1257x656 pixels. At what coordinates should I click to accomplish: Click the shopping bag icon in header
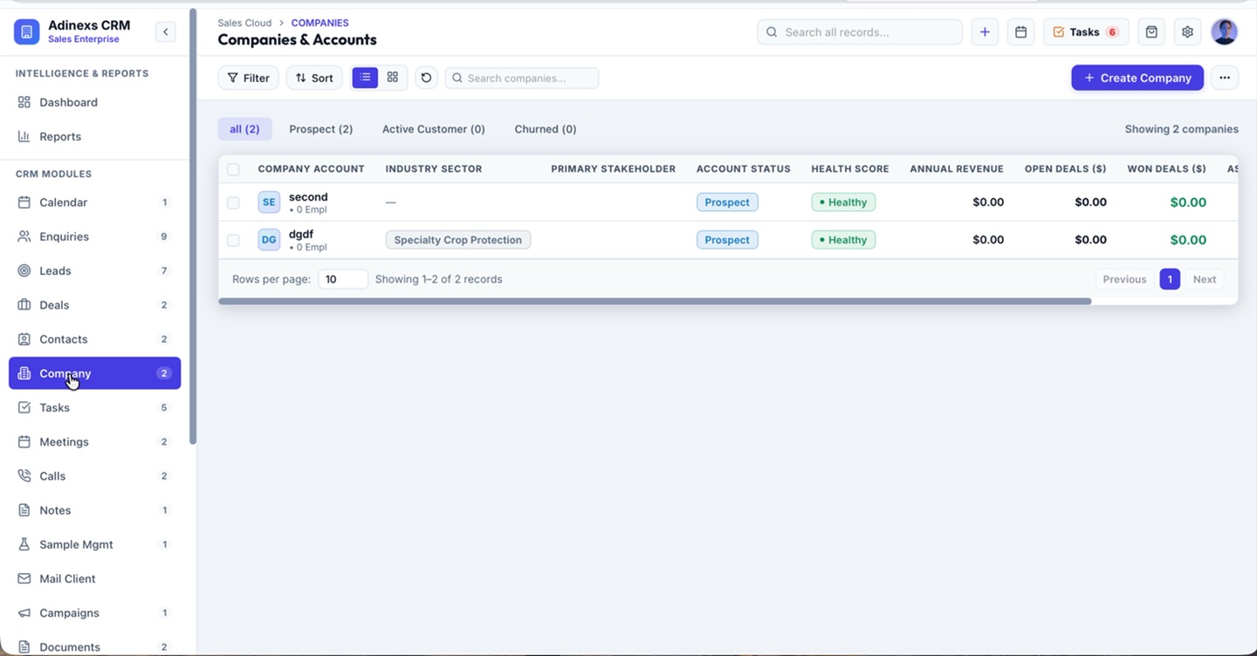click(x=1151, y=32)
